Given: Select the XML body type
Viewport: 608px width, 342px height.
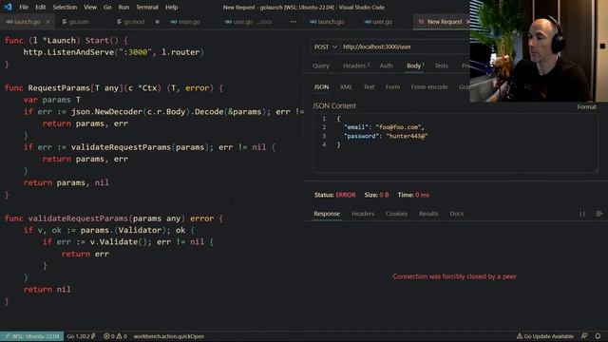Looking at the screenshot, I should [346, 86].
